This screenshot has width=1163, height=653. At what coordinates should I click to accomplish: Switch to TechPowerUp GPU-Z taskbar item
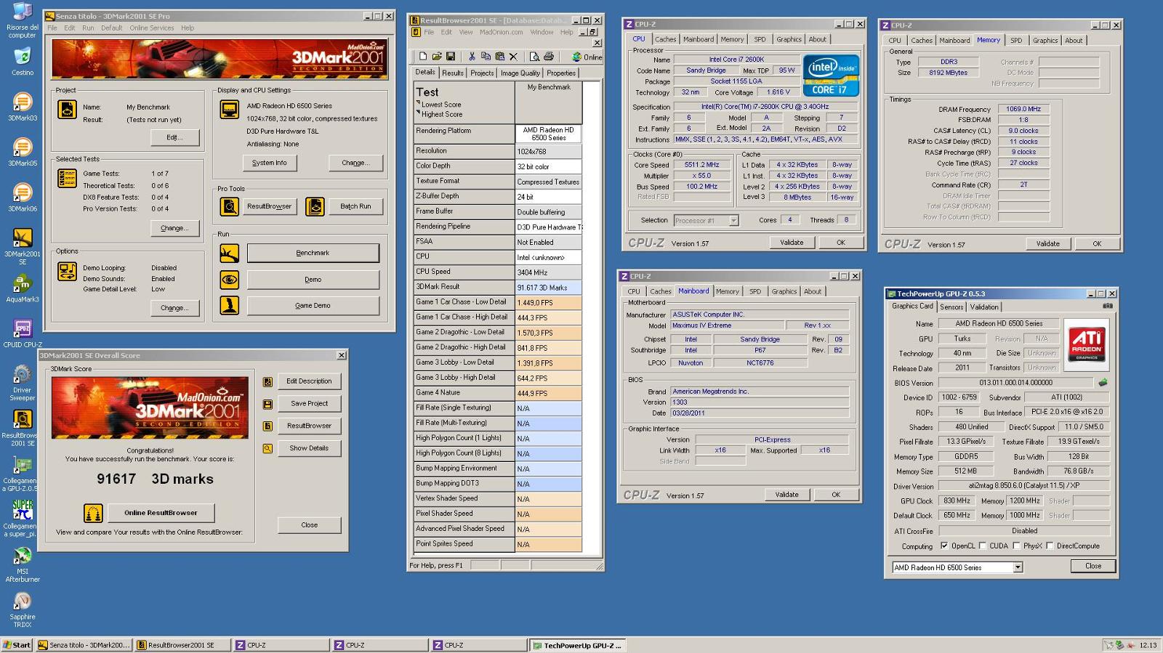tap(578, 645)
